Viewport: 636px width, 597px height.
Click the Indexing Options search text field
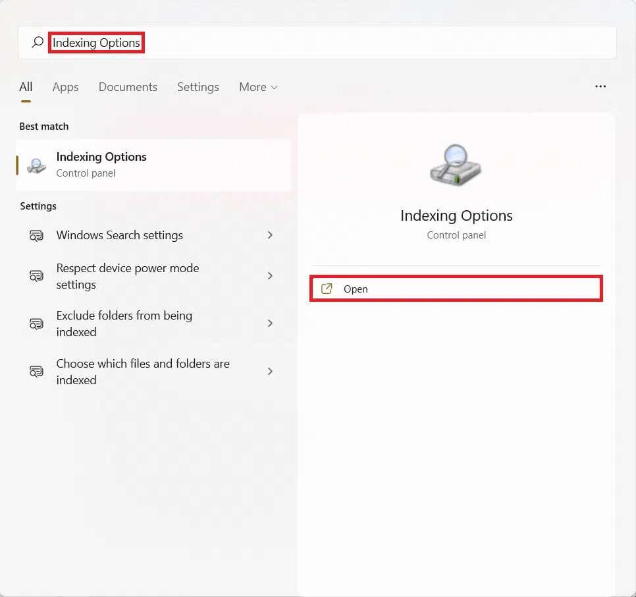pos(317,43)
